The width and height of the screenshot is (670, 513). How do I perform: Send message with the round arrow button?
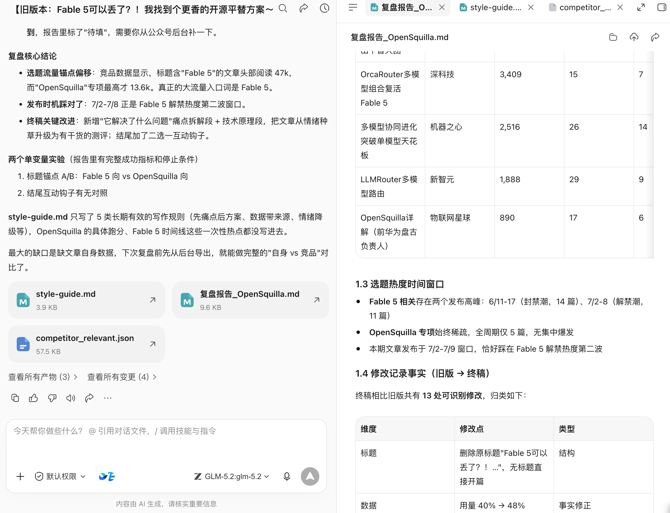[x=310, y=476]
